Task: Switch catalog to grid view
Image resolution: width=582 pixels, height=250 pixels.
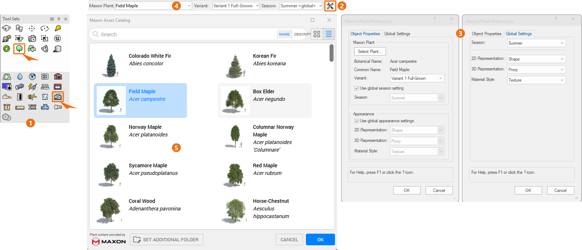Action: tap(317, 34)
